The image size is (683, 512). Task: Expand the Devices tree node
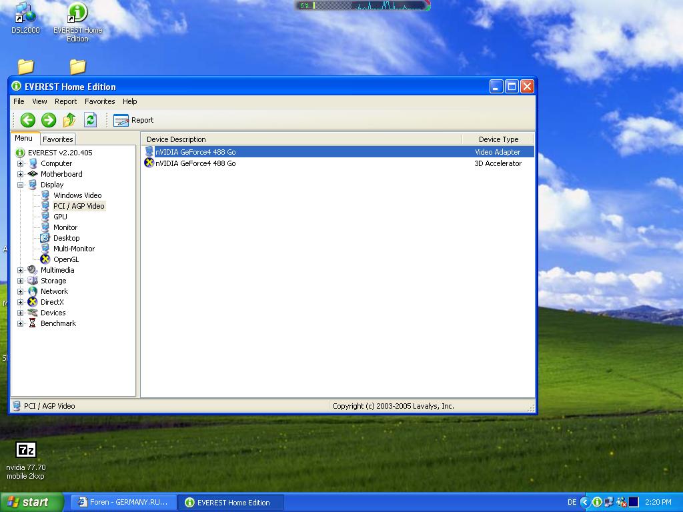click(x=20, y=313)
